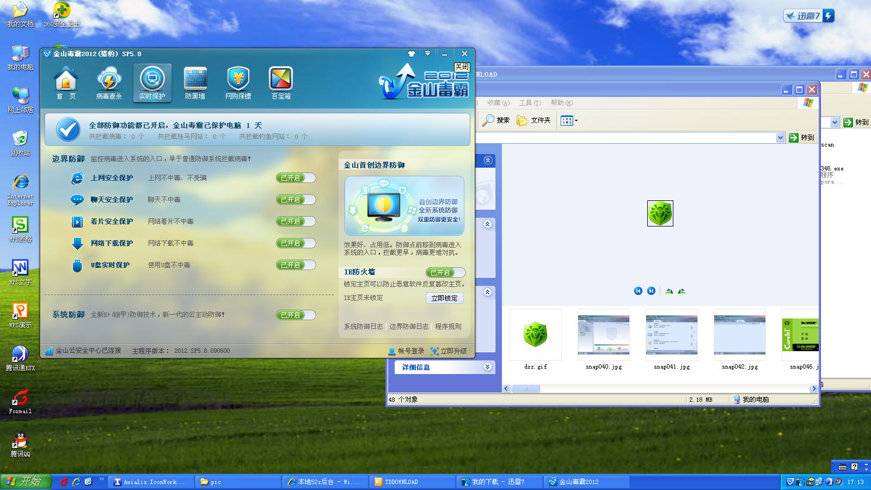Click the 实时保护 real-time protection icon
The height and width of the screenshot is (490, 871).
tap(152, 83)
